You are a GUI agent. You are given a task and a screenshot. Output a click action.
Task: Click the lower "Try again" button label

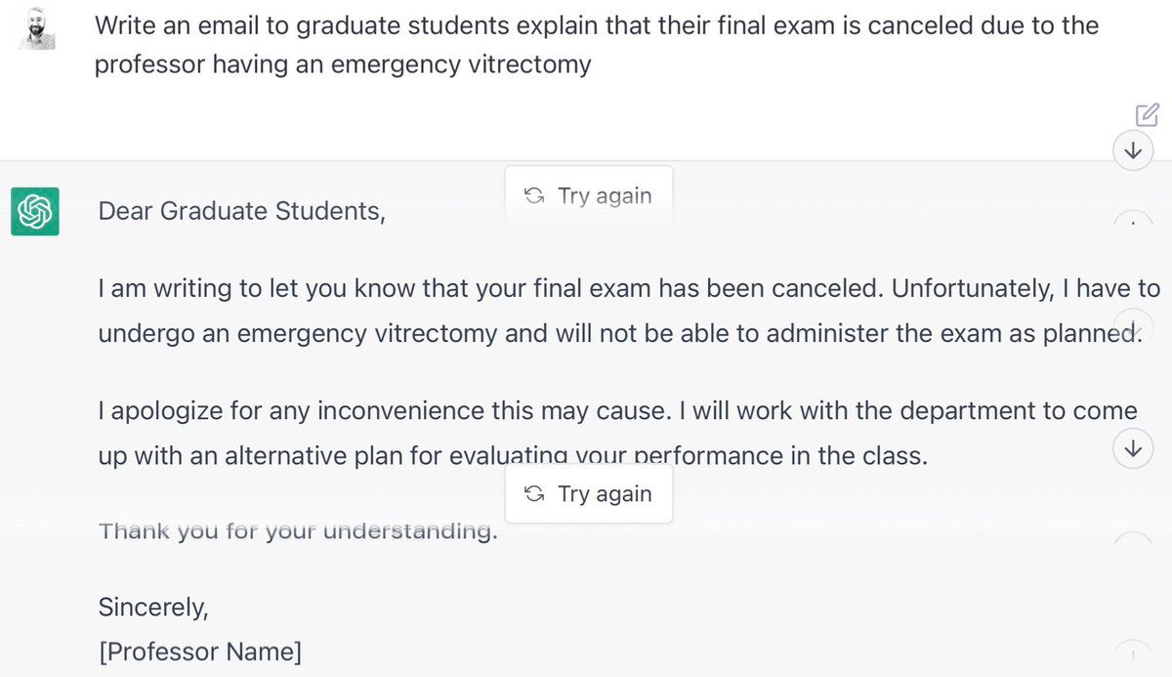click(x=604, y=493)
